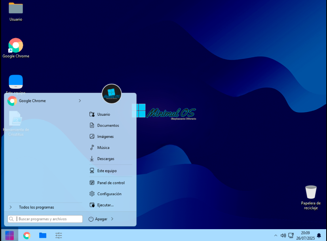This screenshot has width=327, height=241.
Task: Click the Panel de control icon
Action: 92,183
